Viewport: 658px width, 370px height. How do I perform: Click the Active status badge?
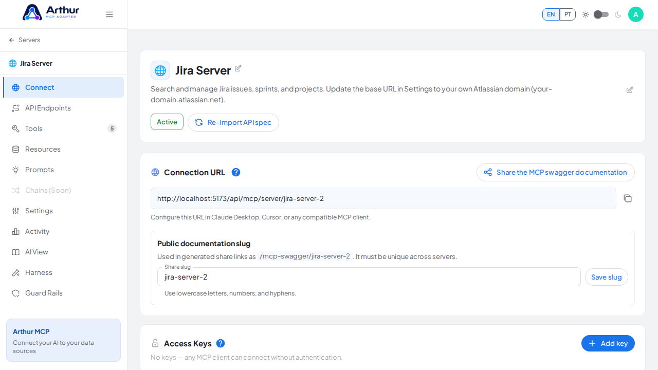click(x=167, y=122)
